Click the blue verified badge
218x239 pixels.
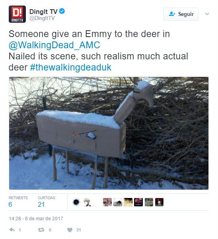pos(62,11)
